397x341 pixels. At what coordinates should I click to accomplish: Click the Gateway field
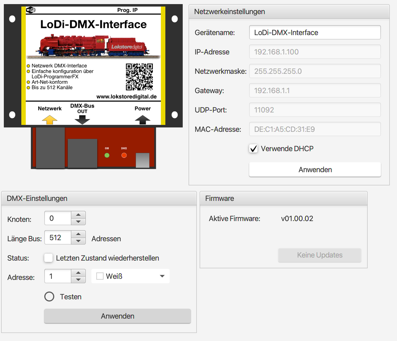[315, 91]
